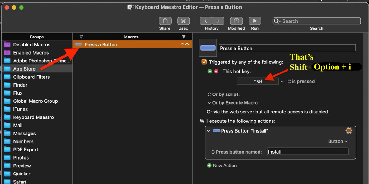The width and height of the screenshot is (369, 184).
Task: Toggle Triggered by any of the following checkbox
Action: click(x=204, y=62)
